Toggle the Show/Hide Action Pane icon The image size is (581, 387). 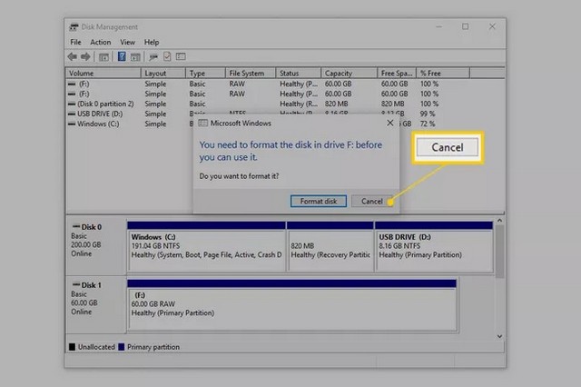click(x=135, y=56)
